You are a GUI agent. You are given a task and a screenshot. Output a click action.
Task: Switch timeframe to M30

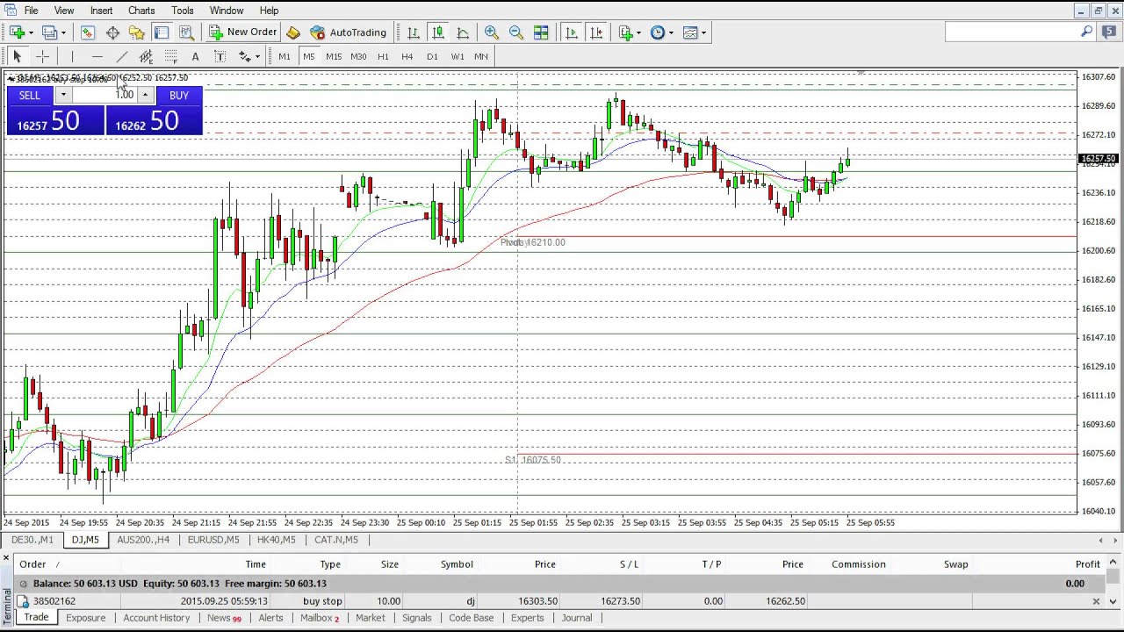point(358,56)
